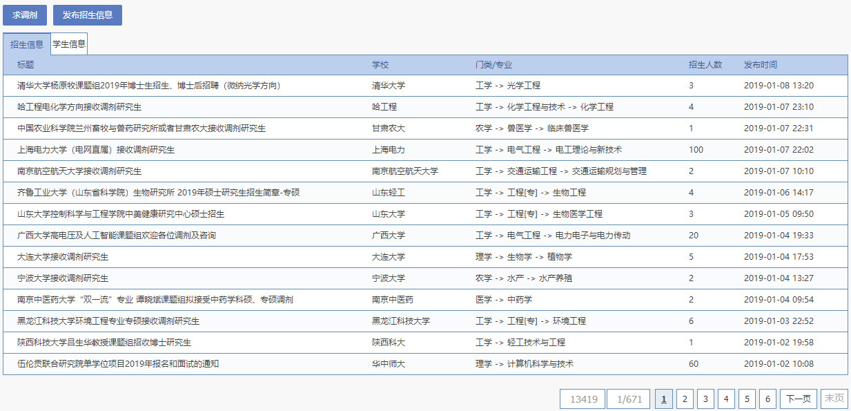
Task: Open 齐鲁工业大学 生物研究所 招生简章 post
Action: [x=158, y=193]
